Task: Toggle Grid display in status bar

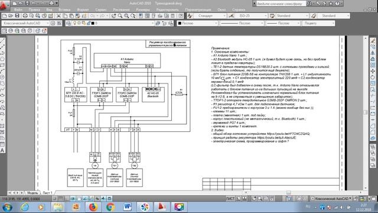Action: click(61, 199)
